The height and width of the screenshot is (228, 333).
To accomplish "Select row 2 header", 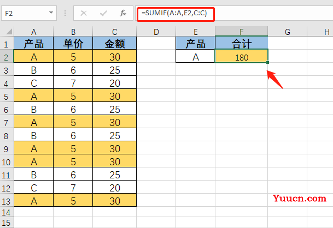I will coord(6,57).
